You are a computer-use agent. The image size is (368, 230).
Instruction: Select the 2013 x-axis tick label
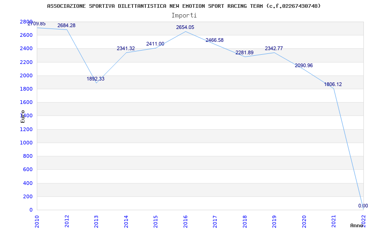click(97, 221)
